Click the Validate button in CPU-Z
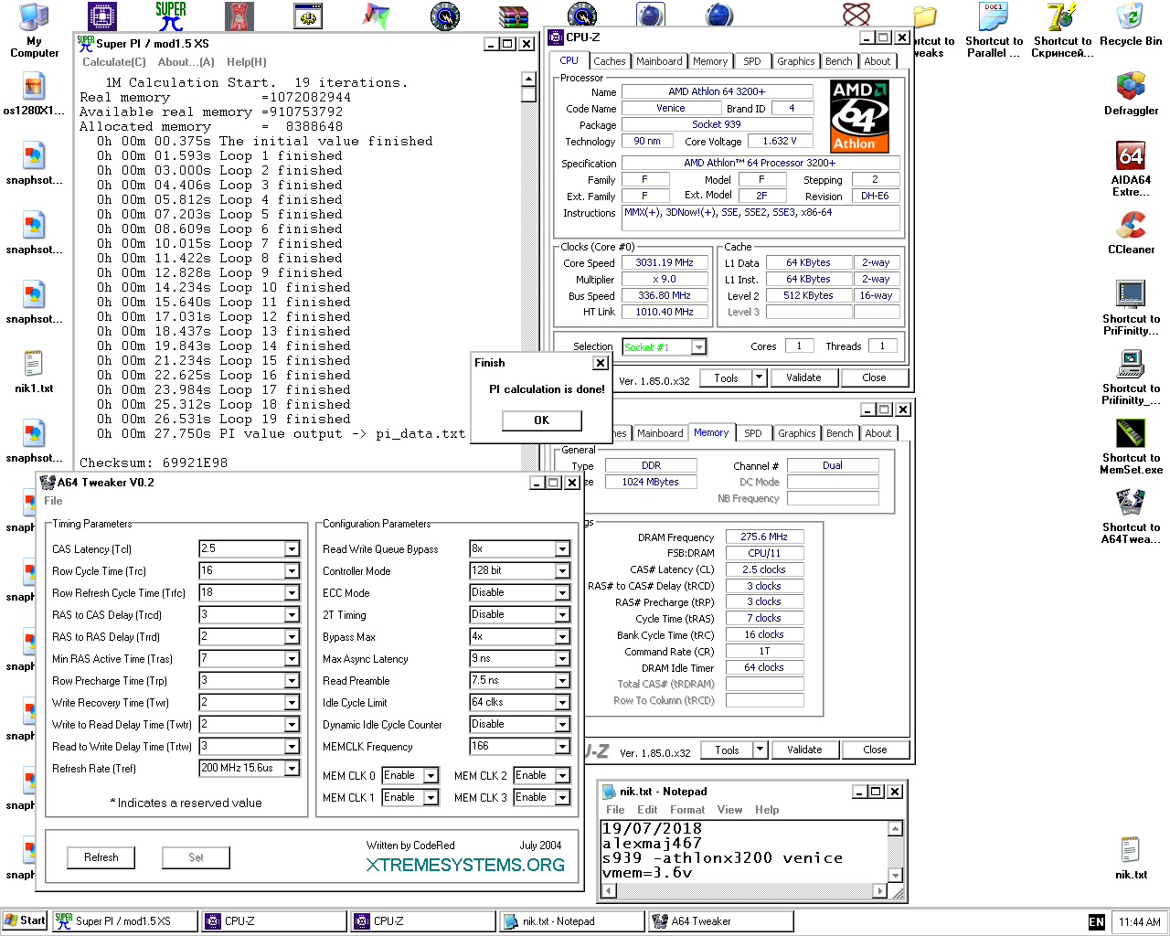Screen dimensions: 1170x936 [803, 378]
